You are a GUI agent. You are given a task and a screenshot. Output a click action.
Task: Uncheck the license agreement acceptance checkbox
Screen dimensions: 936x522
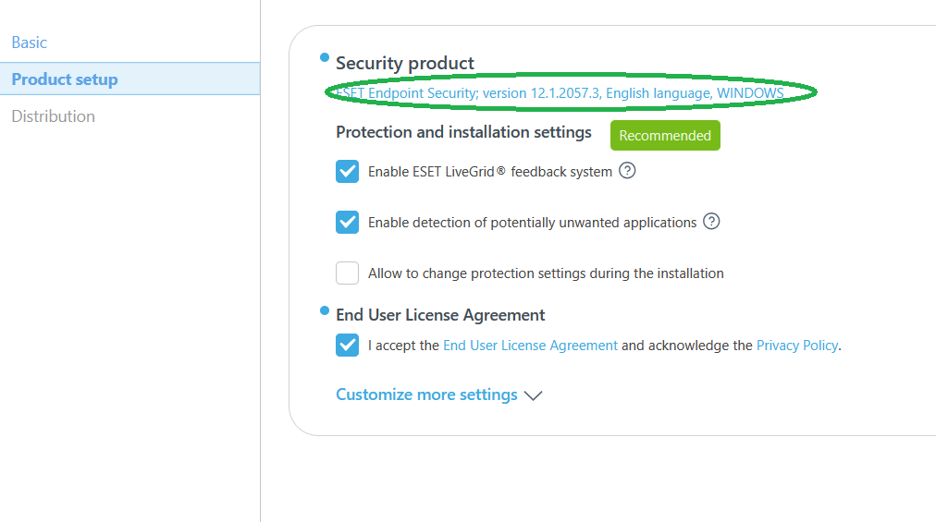[x=348, y=346]
